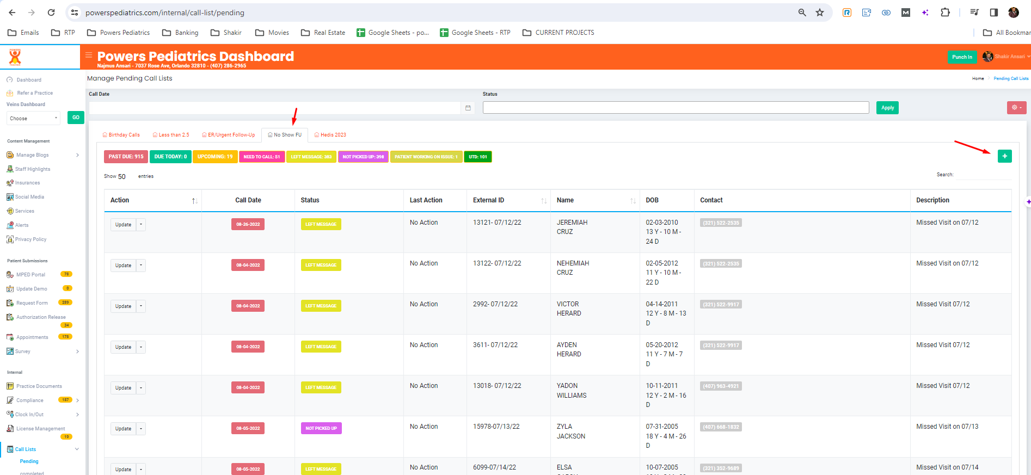Open the Veins Dashboard Choose dropdown
1031x475 pixels.
[34, 118]
